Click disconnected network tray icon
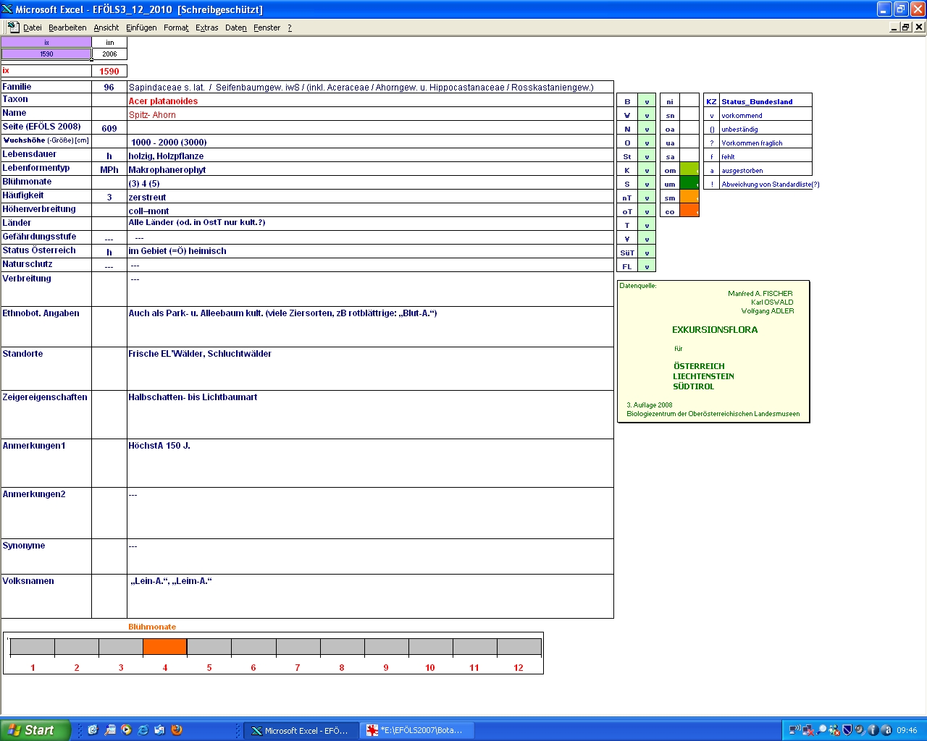The width and height of the screenshot is (927, 741). pos(808,730)
